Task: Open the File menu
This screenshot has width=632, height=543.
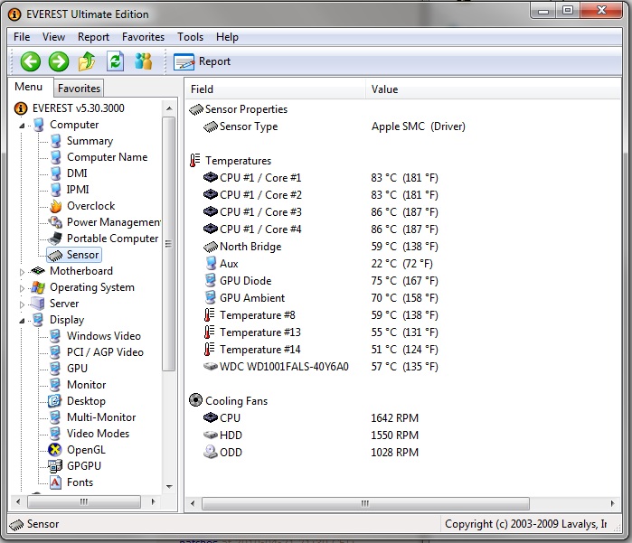Action: (x=22, y=37)
